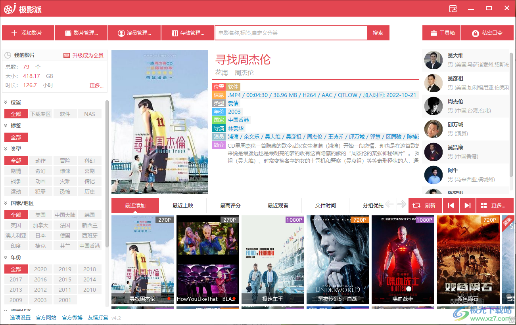Switch to 最近上映 tab

[x=183, y=205]
